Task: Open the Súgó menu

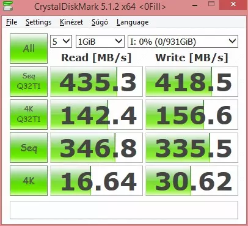Action: coord(100,22)
